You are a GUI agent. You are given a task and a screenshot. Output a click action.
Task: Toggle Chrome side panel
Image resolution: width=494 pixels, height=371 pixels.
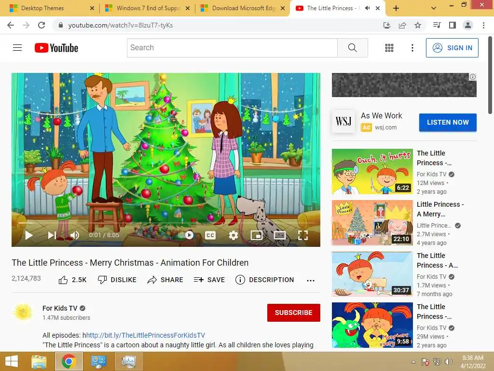pos(453,25)
